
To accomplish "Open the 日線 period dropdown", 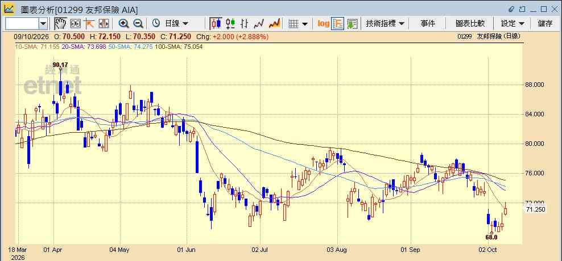I will tap(176, 24).
